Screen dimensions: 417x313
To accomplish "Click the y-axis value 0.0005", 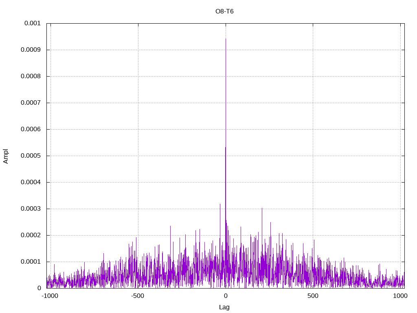I will click(31, 156).
